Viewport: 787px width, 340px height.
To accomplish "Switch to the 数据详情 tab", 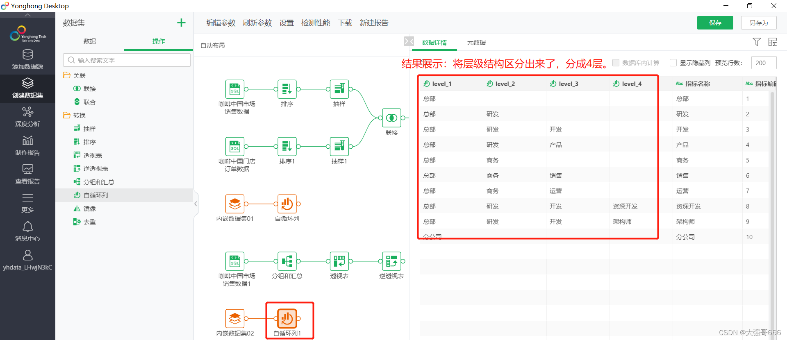I will coord(434,43).
